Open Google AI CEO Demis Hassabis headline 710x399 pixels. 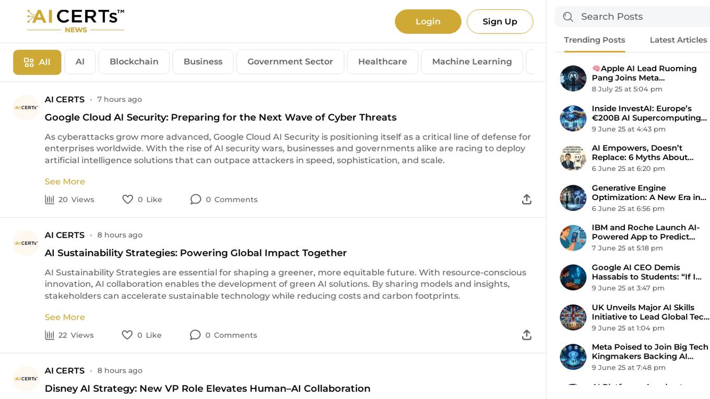pos(647,272)
